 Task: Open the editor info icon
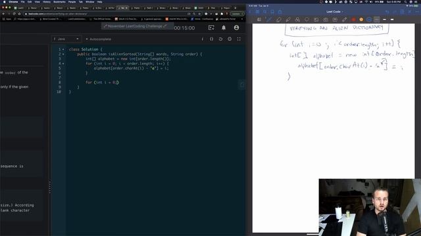pos(203,39)
